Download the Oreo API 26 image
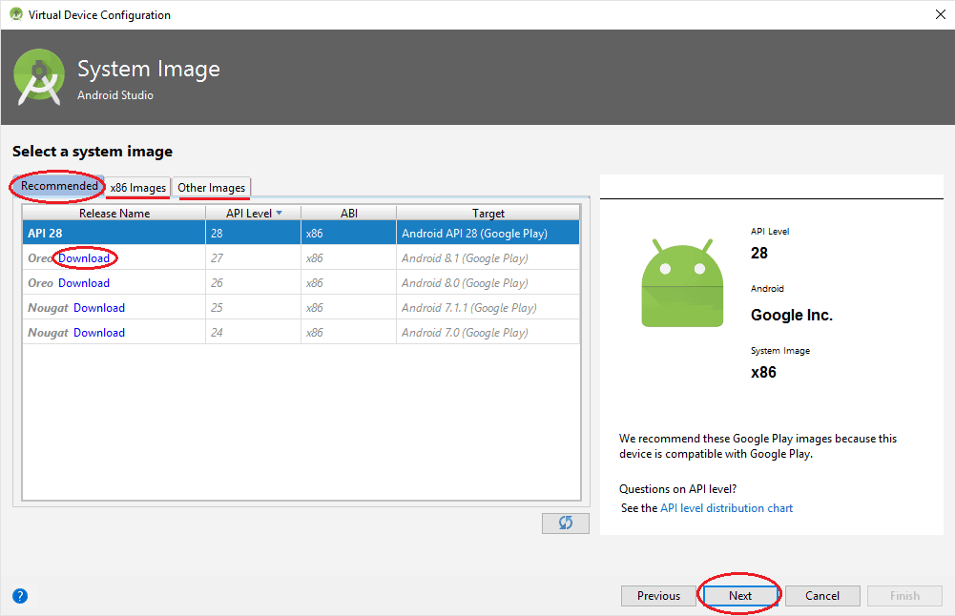This screenshot has width=955, height=616. point(84,283)
